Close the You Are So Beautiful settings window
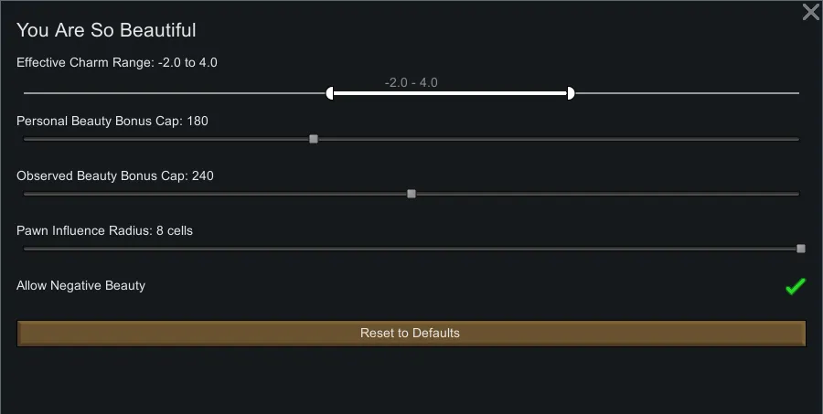 pyautogui.click(x=810, y=12)
